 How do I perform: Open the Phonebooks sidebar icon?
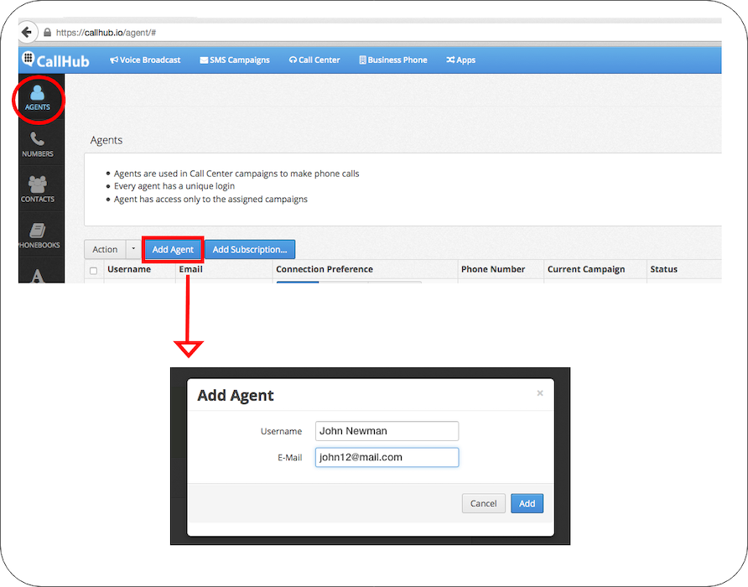coord(39,236)
